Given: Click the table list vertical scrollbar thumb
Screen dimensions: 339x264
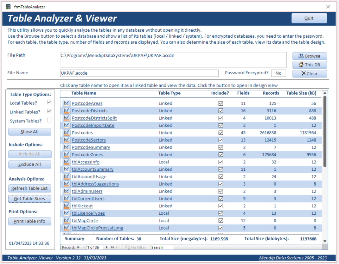Looking at the screenshot, I should tap(325, 131).
